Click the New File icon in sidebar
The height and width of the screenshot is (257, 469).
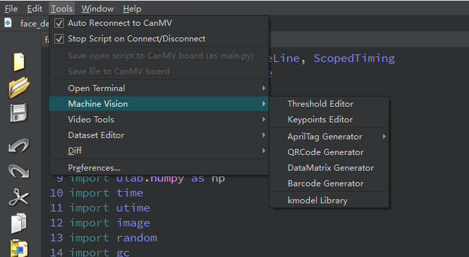[x=19, y=62]
